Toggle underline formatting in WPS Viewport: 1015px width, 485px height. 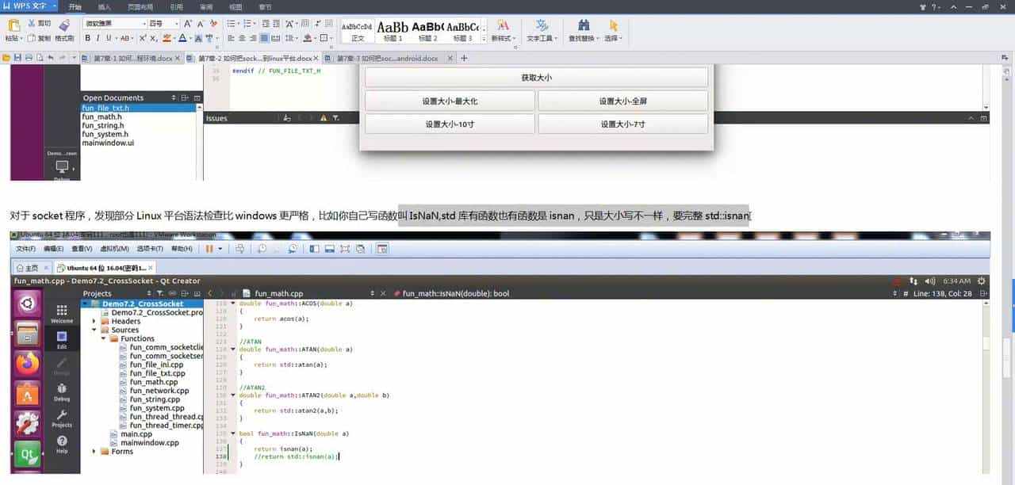pyautogui.click(x=106, y=38)
